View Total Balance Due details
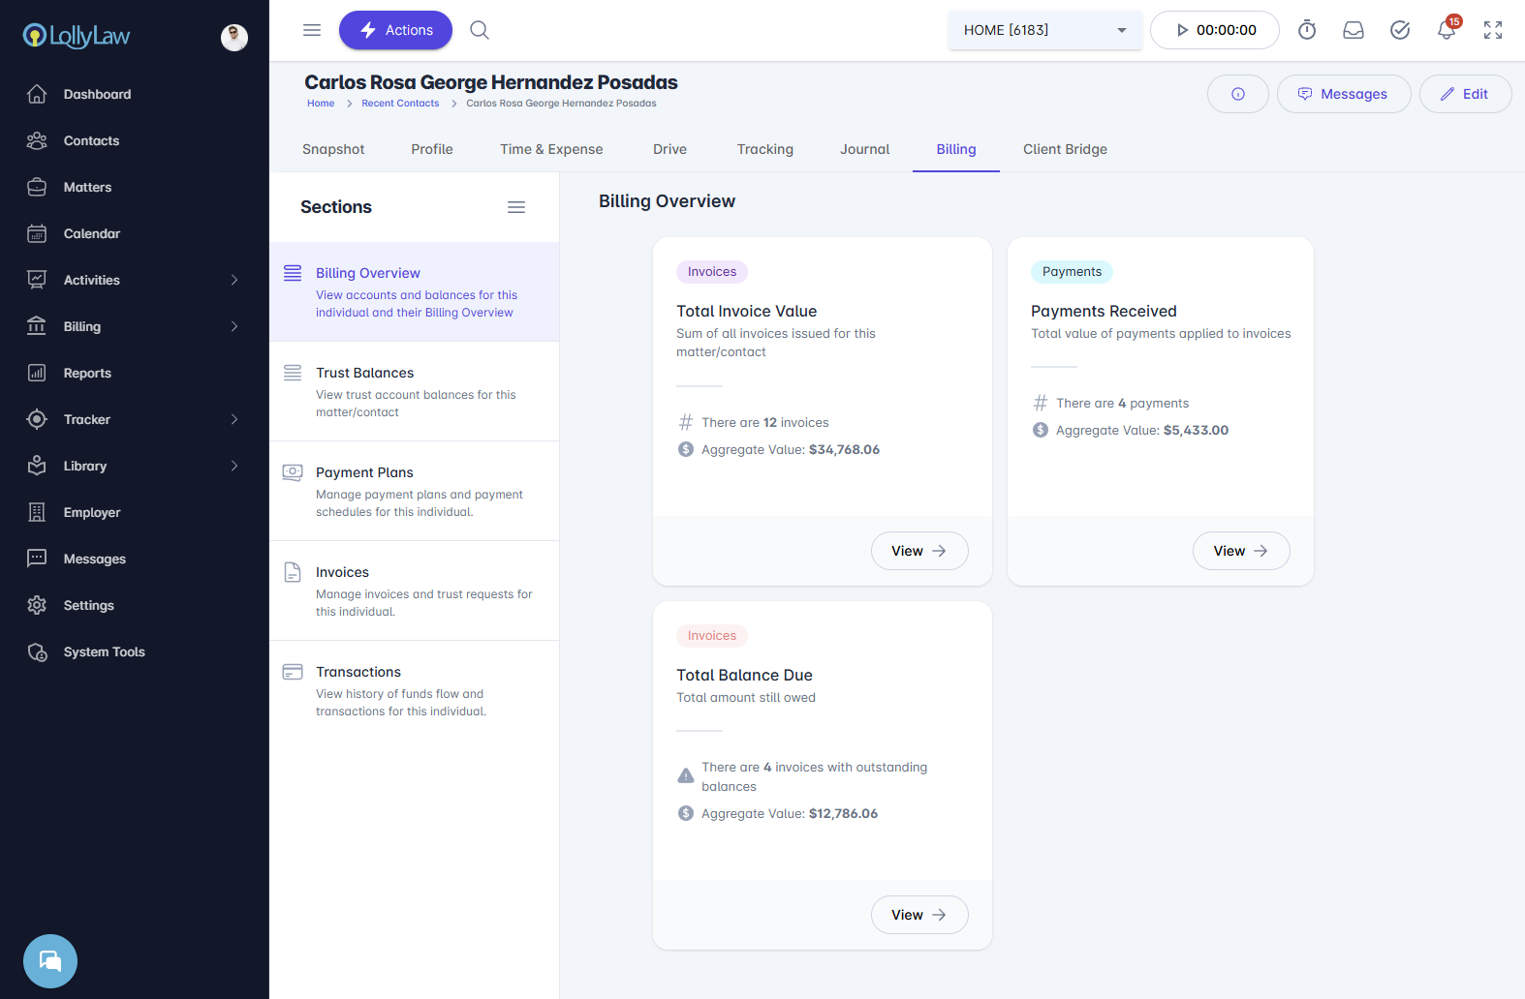The width and height of the screenshot is (1525, 999). (919, 915)
